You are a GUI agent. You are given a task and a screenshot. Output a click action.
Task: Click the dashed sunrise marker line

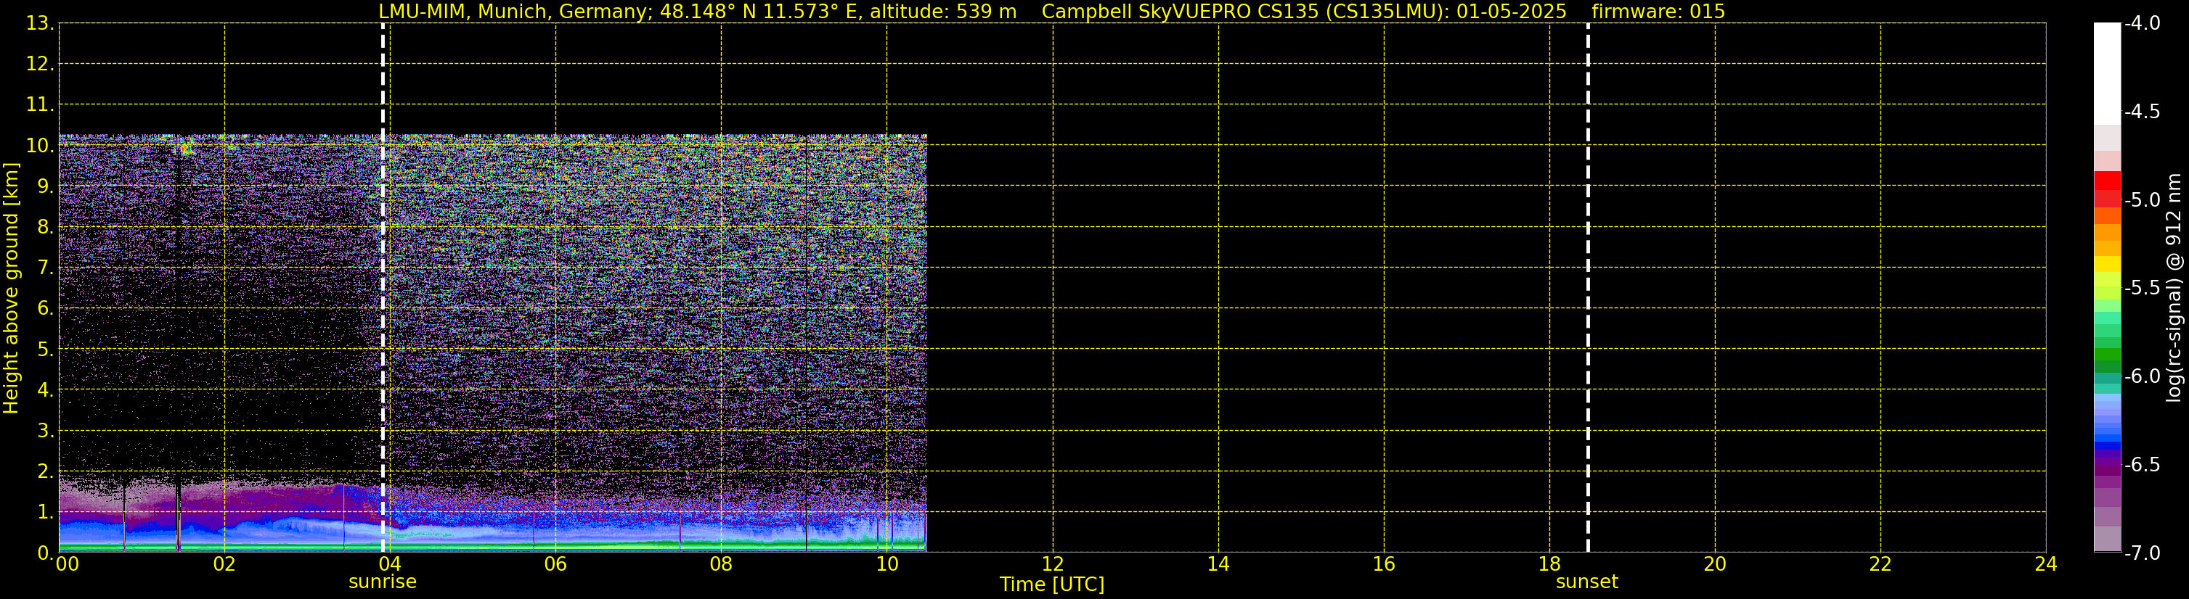[383, 288]
